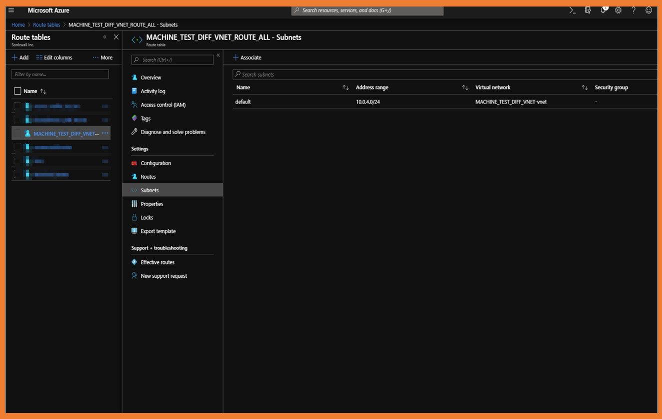Click the Security group column header

pos(611,88)
